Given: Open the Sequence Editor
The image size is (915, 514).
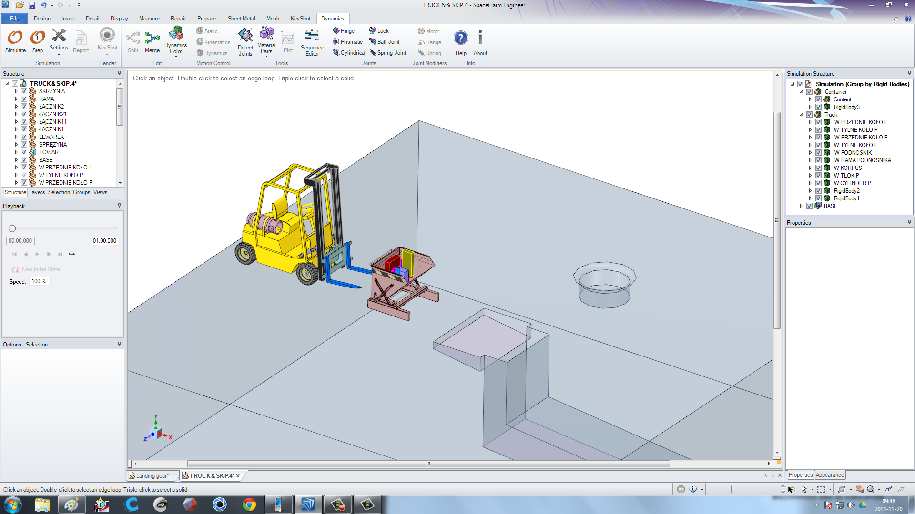Looking at the screenshot, I should [312, 42].
